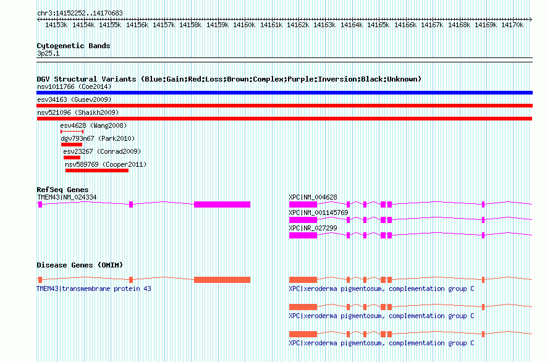This screenshot has width=550, height=362.
Task: Select the large orange TMEM43 OMIM exon block
Action: pyautogui.click(x=222, y=280)
